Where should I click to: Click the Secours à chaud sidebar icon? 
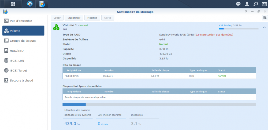(6, 80)
